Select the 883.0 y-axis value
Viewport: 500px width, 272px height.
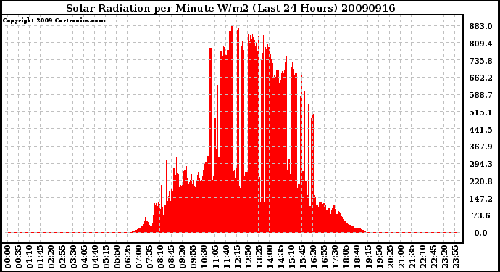point(481,26)
